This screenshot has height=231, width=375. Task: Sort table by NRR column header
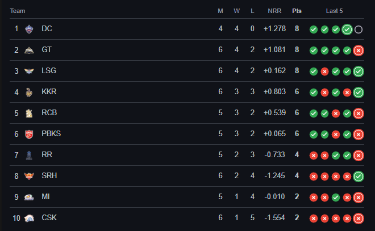(x=274, y=11)
